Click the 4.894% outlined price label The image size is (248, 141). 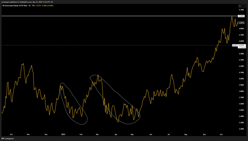(241, 23)
